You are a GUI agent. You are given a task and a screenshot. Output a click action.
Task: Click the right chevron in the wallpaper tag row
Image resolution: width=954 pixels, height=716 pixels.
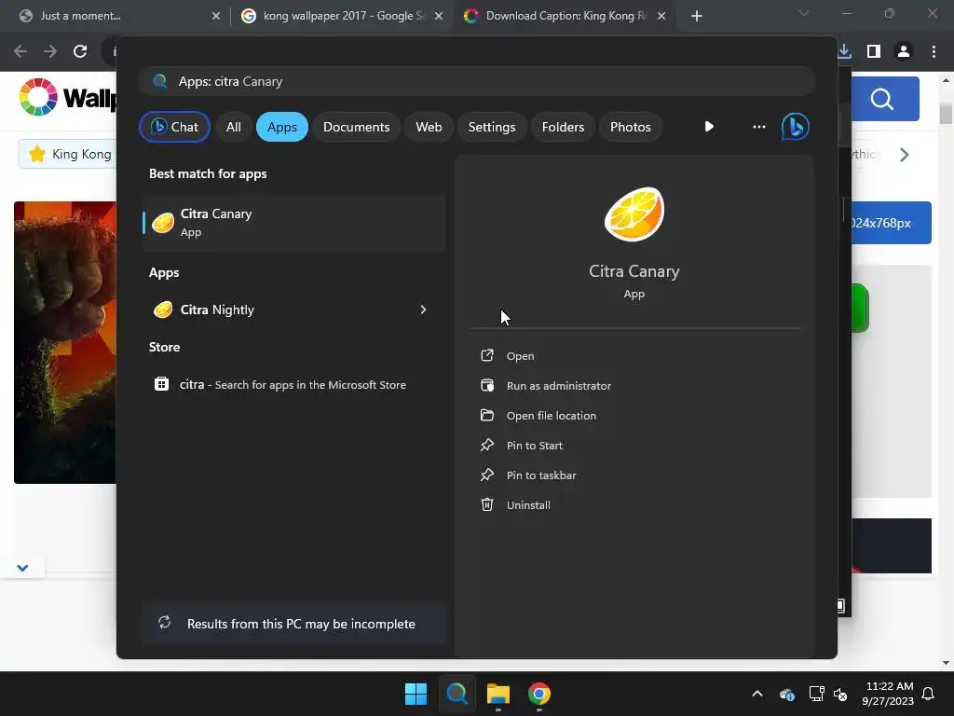pos(904,155)
